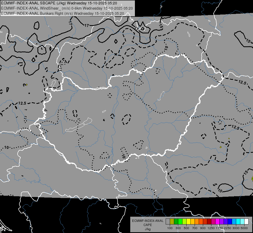The width and height of the screenshot is (253, 233).
Task: Click the Bunkers Right (m/s) title line
Action: click(63, 13)
